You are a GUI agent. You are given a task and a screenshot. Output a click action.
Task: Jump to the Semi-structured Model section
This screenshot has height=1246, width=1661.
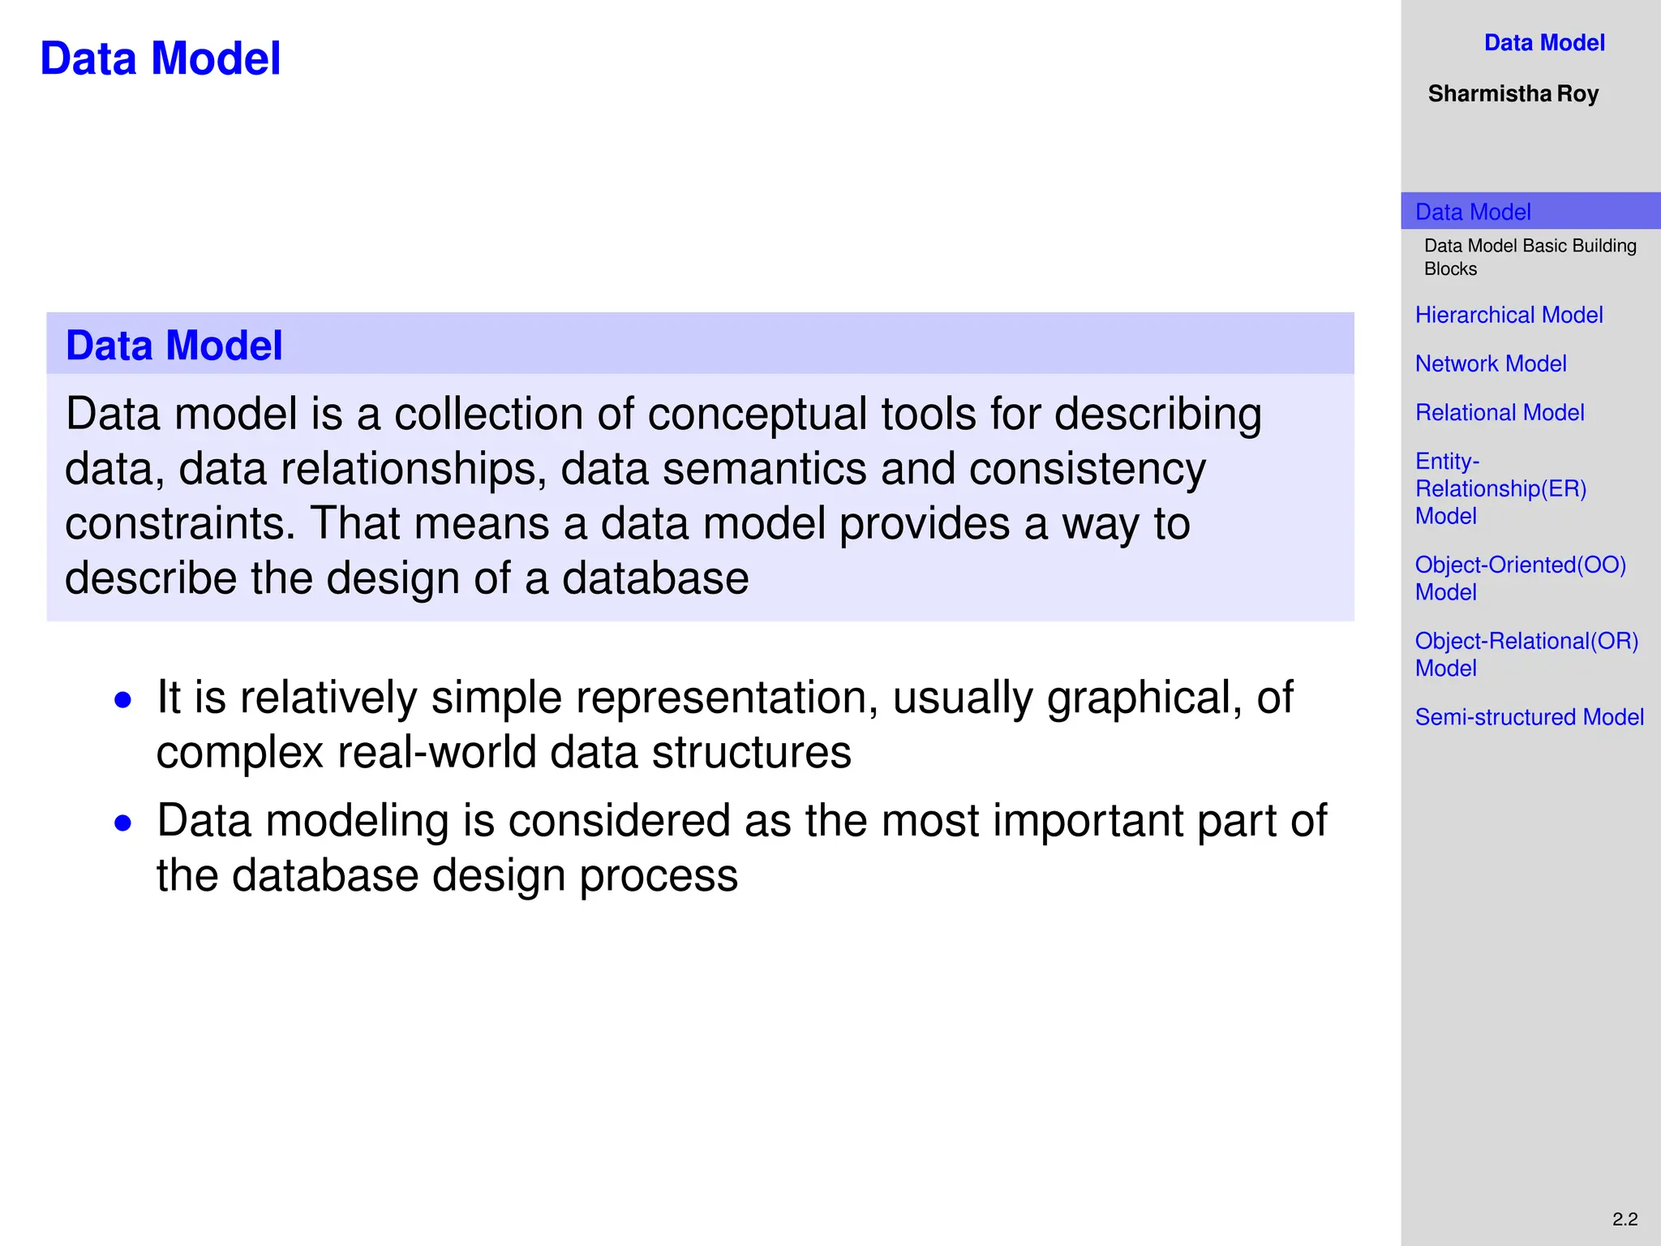[1530, 717]
